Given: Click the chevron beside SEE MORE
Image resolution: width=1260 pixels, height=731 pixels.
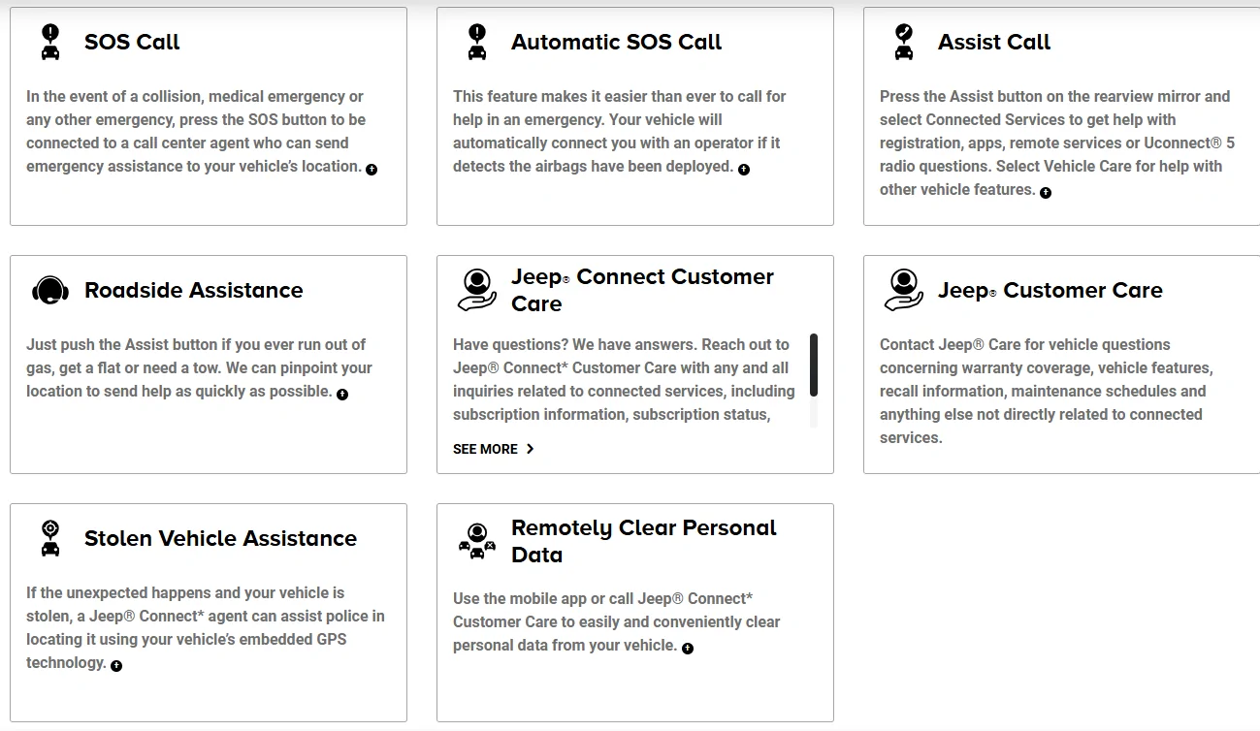Looking at the screenshot, I should (530, 449).
